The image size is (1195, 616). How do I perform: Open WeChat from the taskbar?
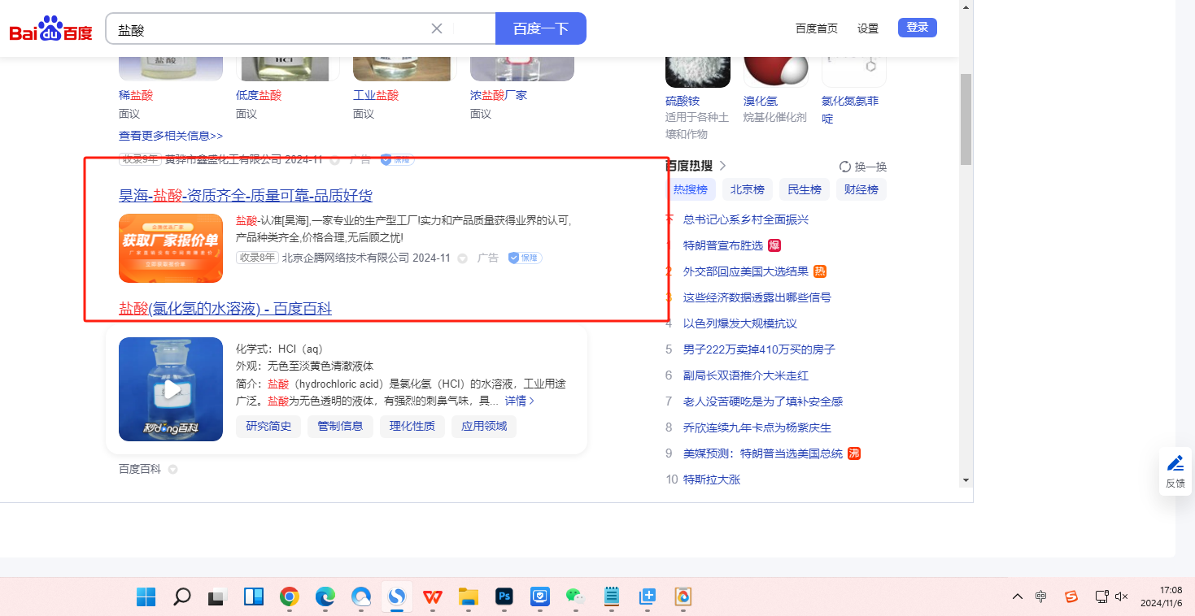[575, 597]
